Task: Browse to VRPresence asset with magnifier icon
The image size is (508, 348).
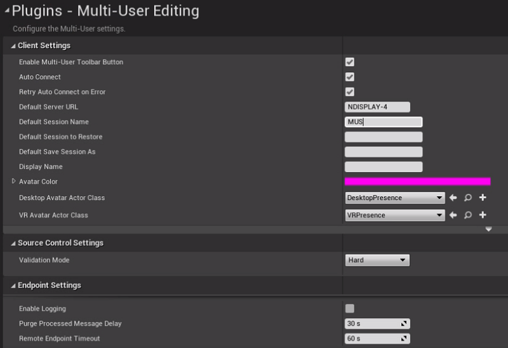Action: pos(468,215)
